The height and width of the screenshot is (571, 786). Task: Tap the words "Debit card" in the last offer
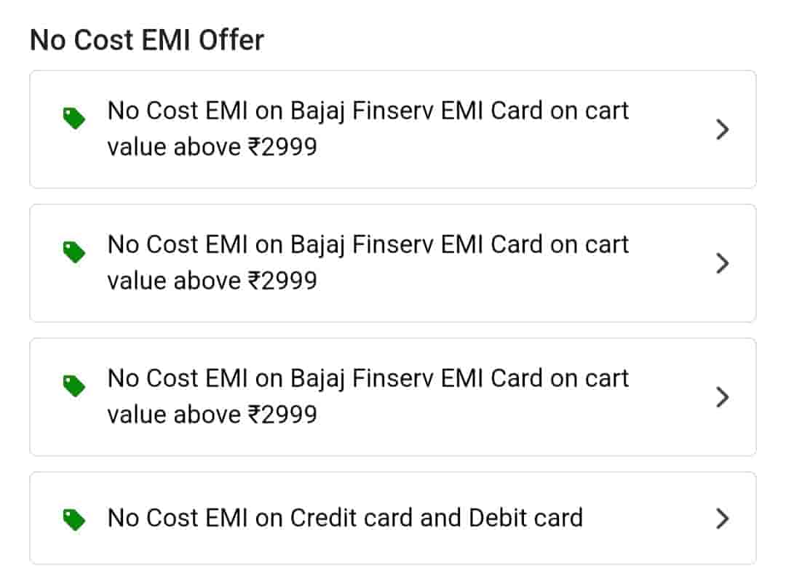[525, 518]
